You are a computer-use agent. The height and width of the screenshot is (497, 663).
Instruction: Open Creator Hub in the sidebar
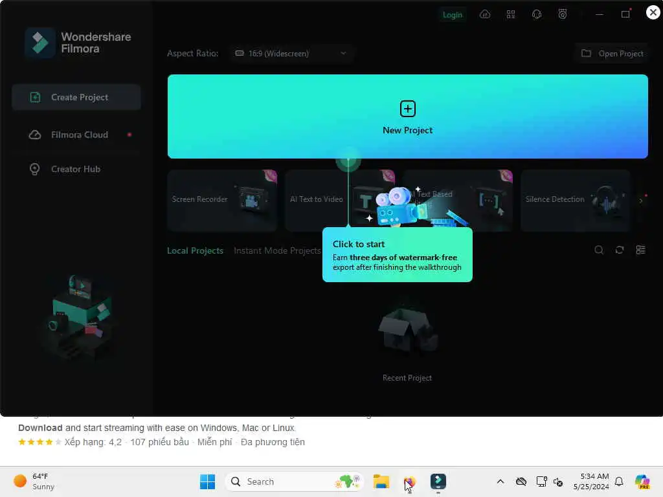76,169
